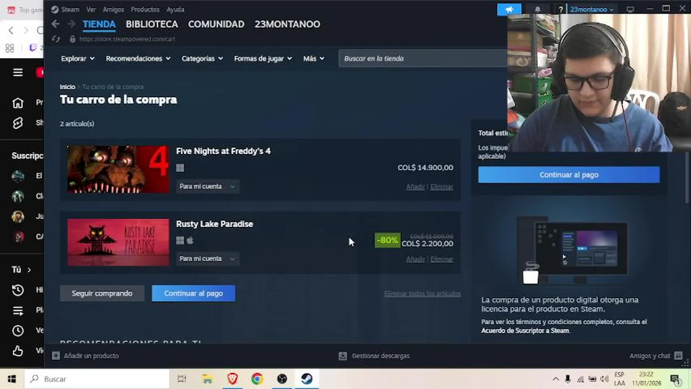The height and width of the screenshot is (389, 691).
Task: Reload the Steam store page
Action: (x=56, y=39)
